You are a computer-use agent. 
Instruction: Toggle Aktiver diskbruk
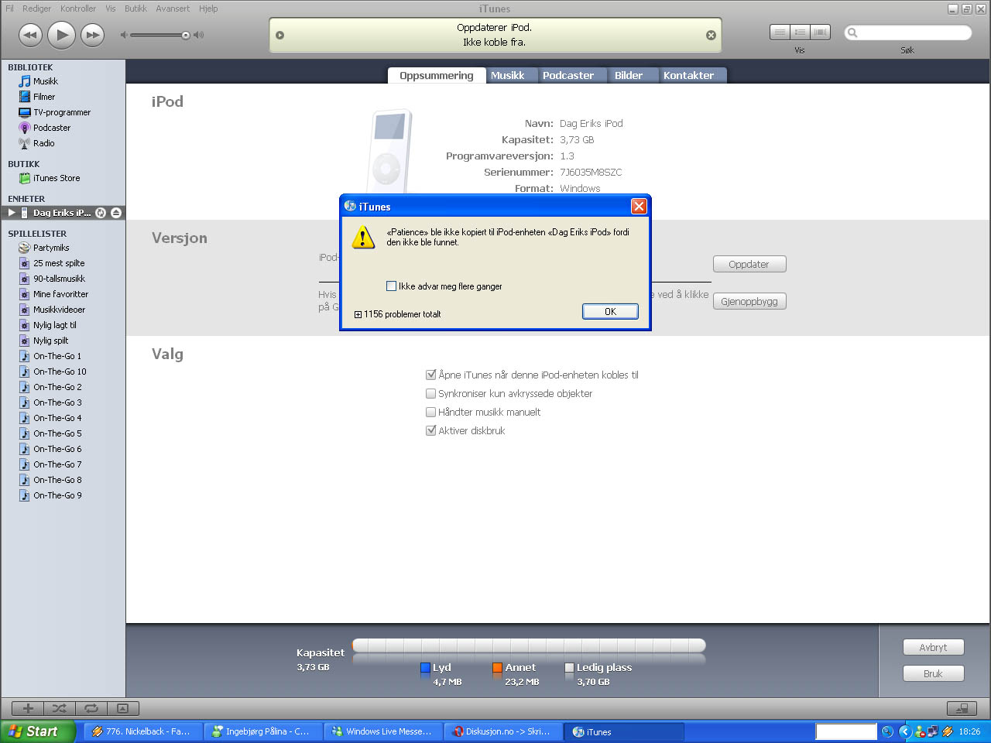point(431,430)
